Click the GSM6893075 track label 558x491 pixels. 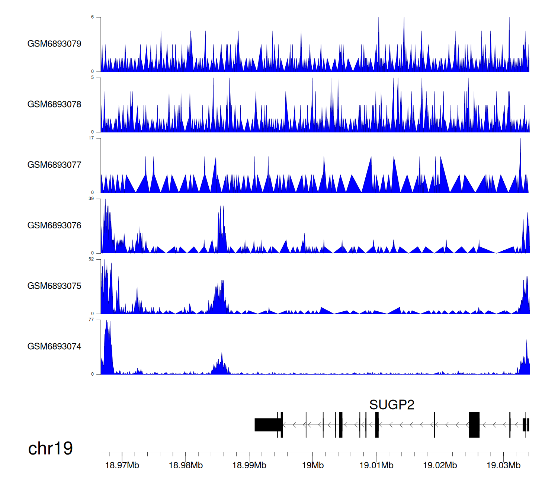tap(54, 286)
